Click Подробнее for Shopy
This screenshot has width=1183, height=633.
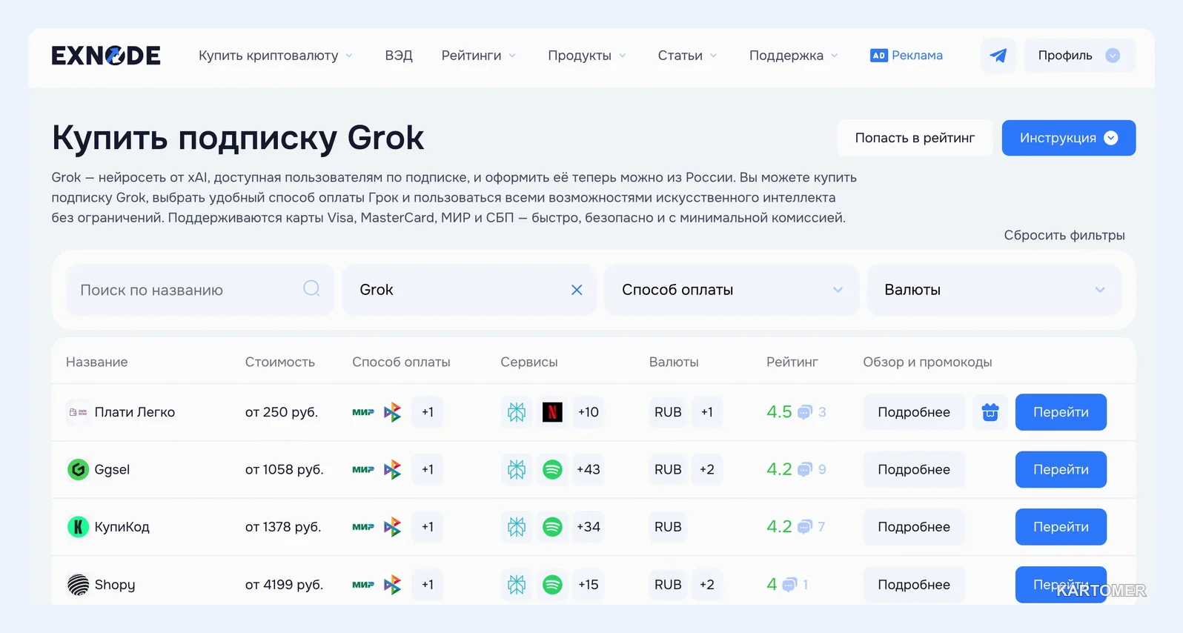pyautogui.click(x=914, y=585)
